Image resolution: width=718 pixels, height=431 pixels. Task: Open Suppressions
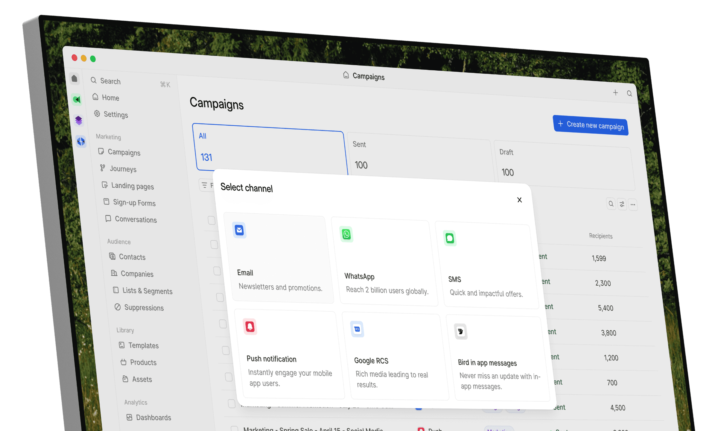tap(139, 307)
